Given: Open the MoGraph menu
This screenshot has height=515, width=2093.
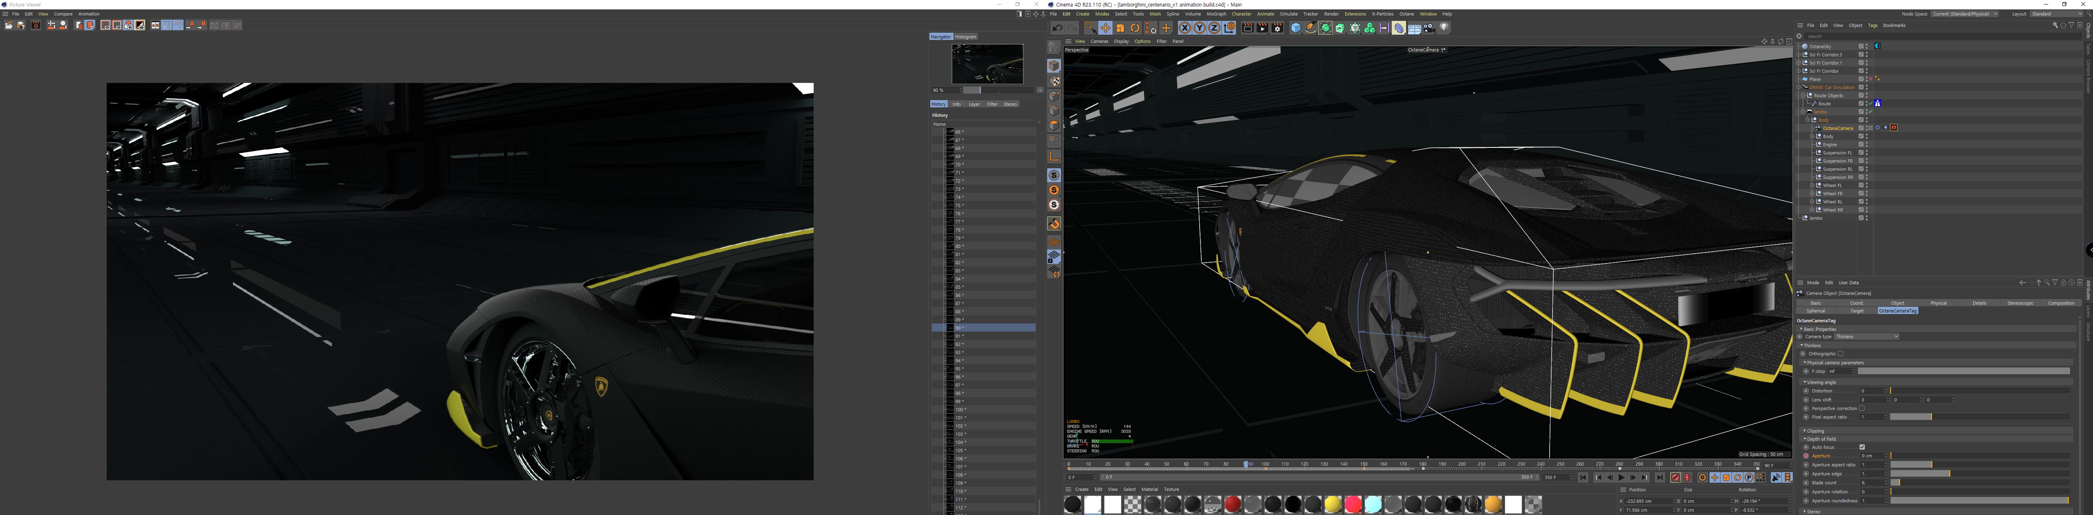Looking at the screenshot, I should [x=1216, y=14].
